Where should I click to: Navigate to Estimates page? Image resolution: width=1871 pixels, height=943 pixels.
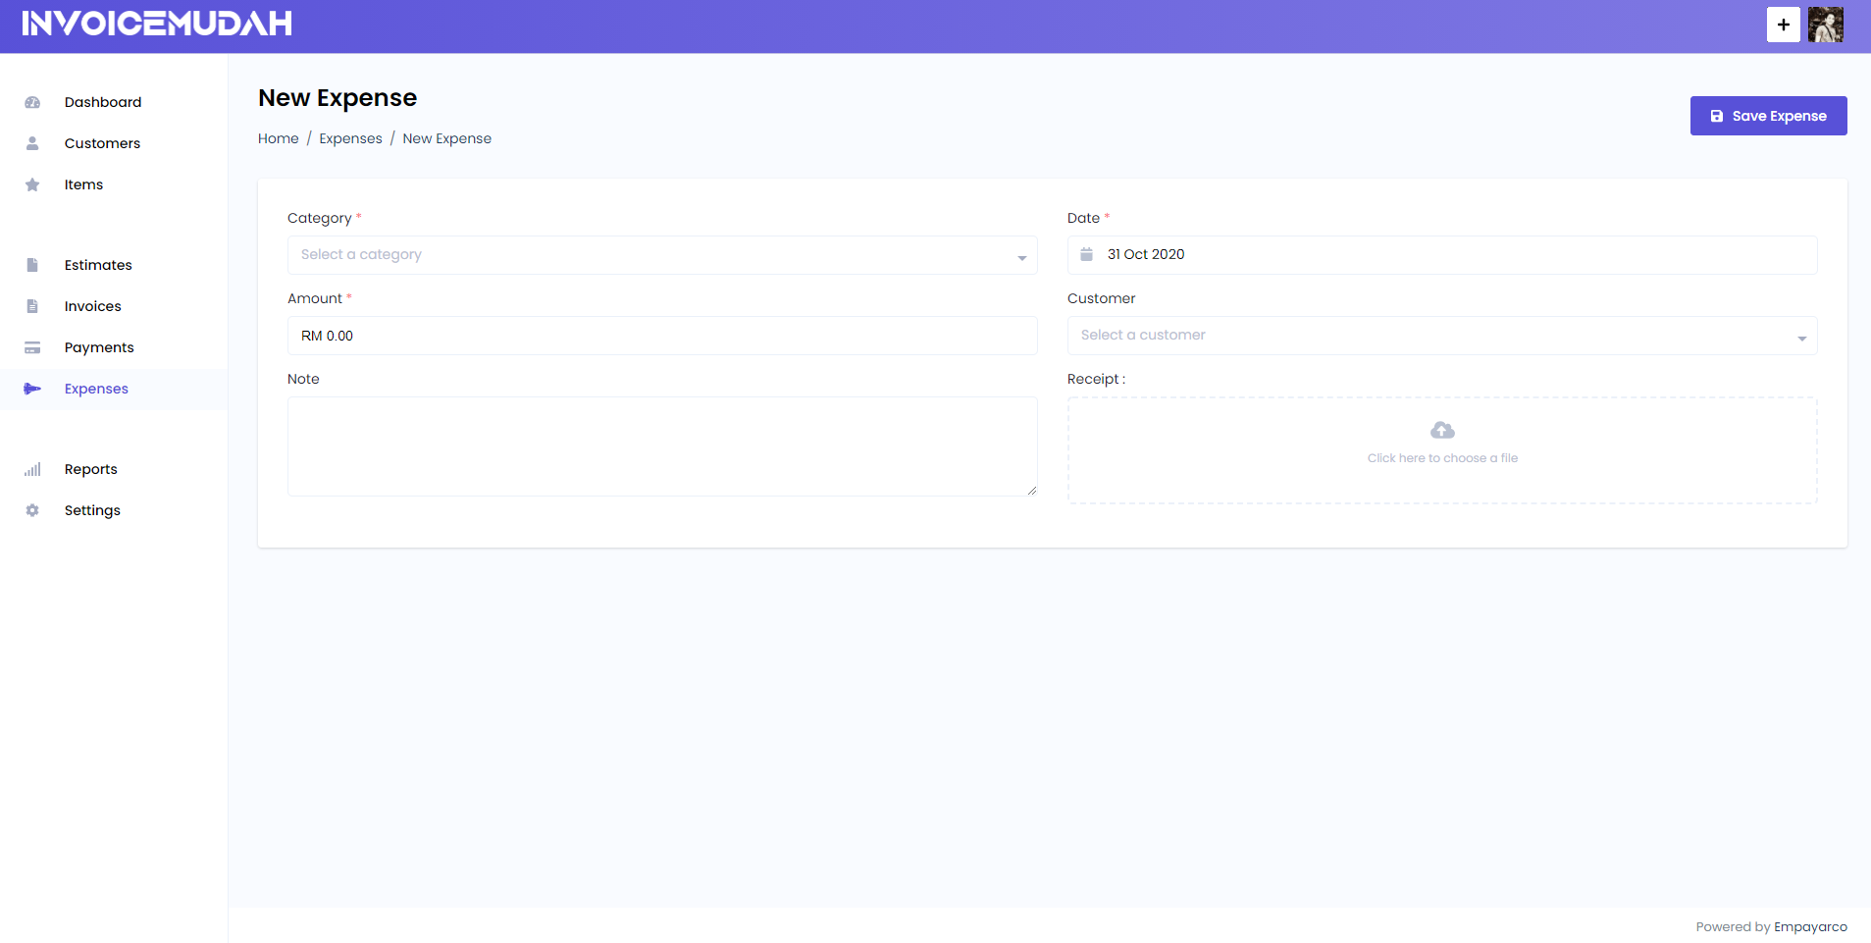point(114,265)
